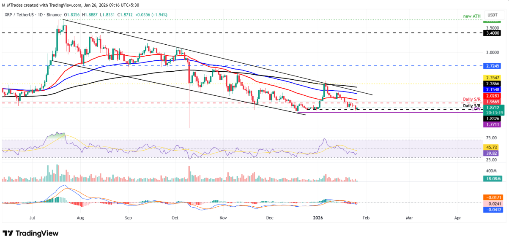Select the red 'Daily S/R' label
This screenshot has height=243, width=509.
(472, 100)
